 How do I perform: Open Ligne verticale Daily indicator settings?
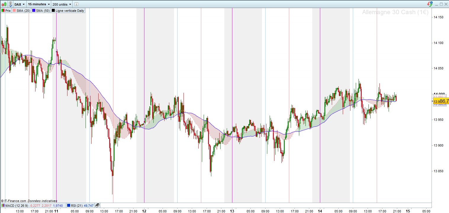pyautogui.click(x=68, y=11)
